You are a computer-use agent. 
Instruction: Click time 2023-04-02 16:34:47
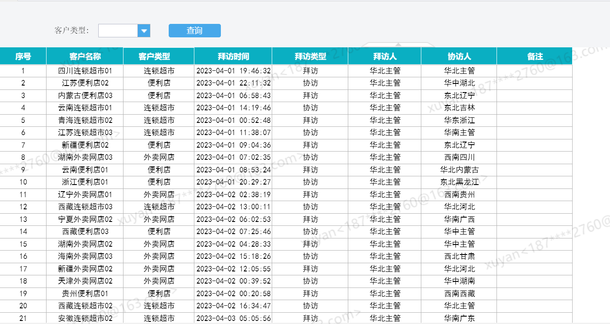point(233,306)
